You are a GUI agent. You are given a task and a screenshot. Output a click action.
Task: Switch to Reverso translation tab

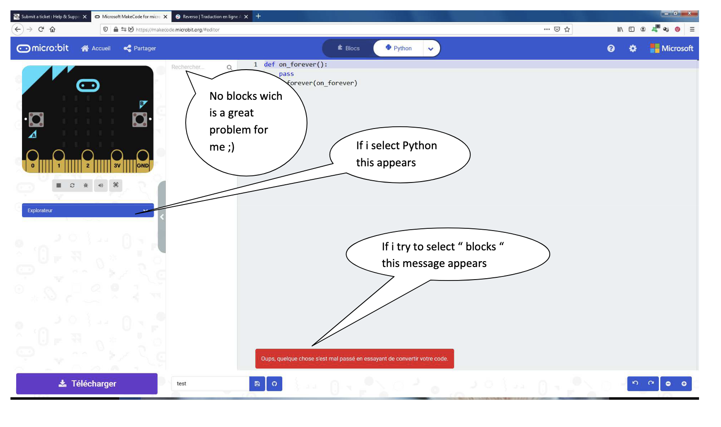[x=211, y=17]
